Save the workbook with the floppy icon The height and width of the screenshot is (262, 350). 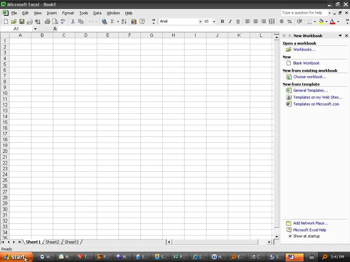[x=22, y=21]
